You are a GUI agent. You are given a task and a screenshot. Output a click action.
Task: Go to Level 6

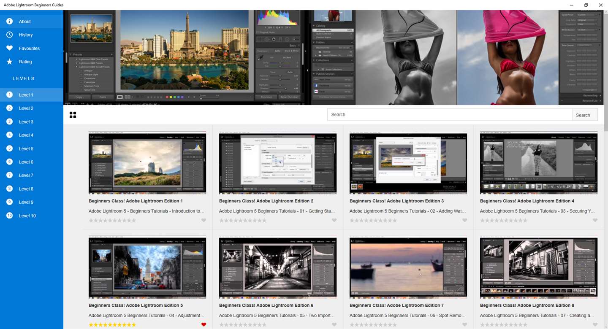point(32,162)
